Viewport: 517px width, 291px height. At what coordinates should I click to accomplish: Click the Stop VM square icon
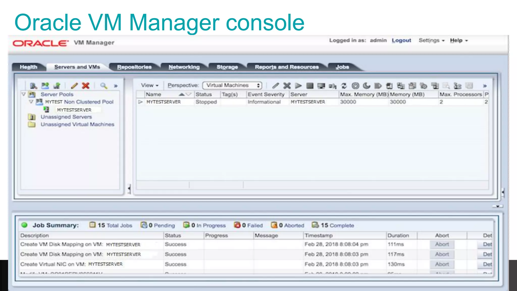[x=310, y=86]
